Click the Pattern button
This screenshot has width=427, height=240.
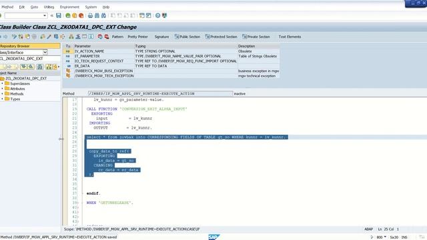click(117, 37)
